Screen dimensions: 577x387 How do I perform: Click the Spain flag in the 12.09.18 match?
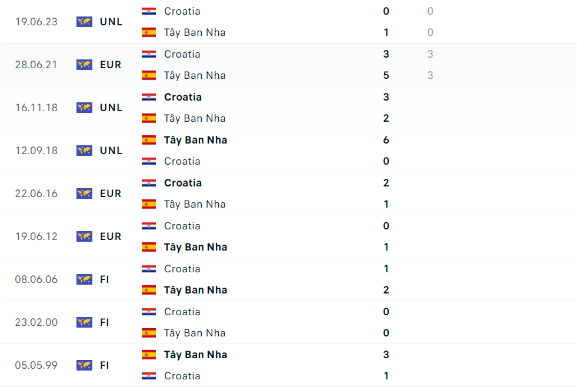tap(149, 140)
